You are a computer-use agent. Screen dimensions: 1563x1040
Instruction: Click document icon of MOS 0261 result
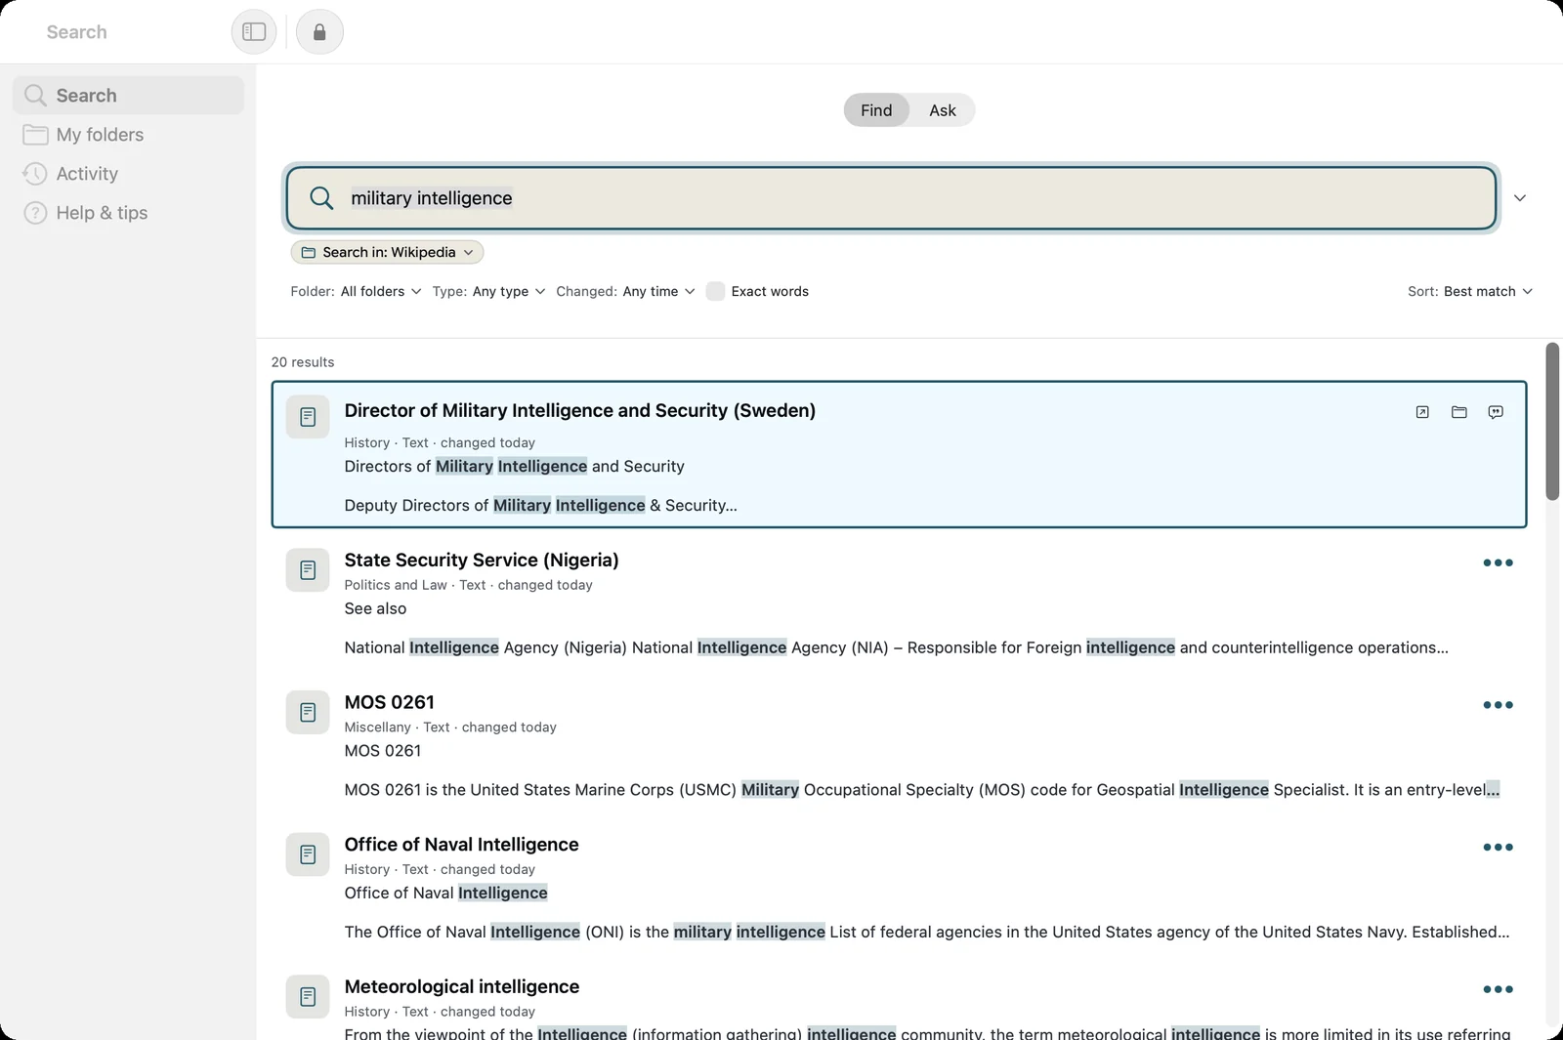[308, 712]
